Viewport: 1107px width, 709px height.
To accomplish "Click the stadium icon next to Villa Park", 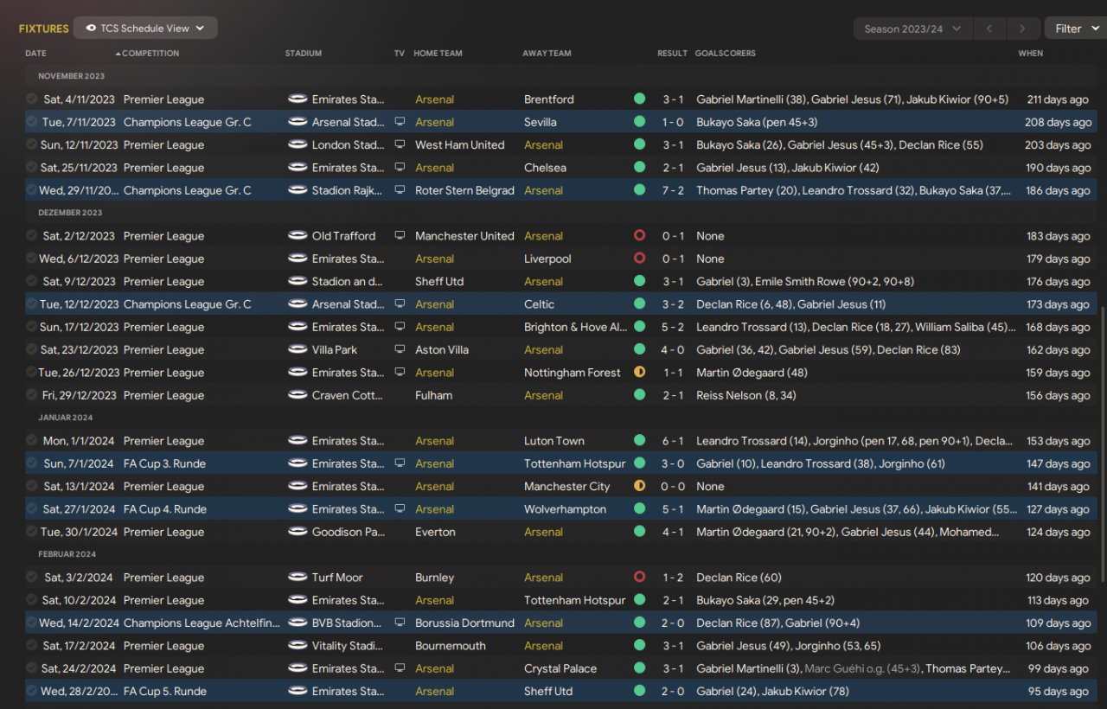I will [298, 350].
